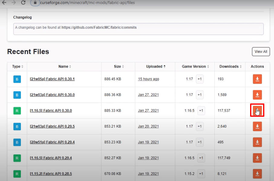Expand +1 versions for [1.16.5] Fabric API 0.29.4
This screenshot has height=181, width=274.
click(x=201, y=158)
